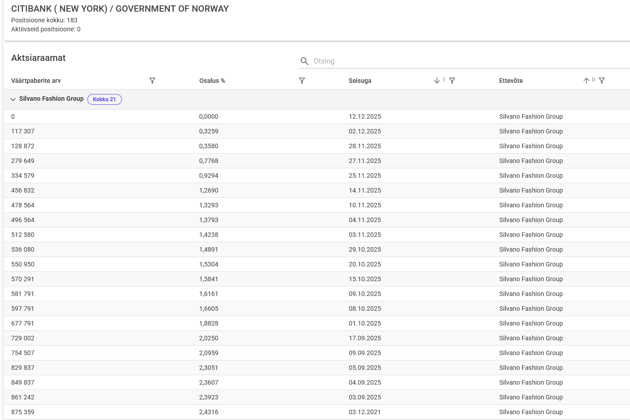Toggle descending sort arrow on Seisuga

click(437, 81)
